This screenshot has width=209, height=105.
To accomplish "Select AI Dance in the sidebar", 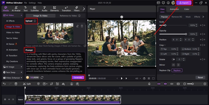I will pos(11,44).
